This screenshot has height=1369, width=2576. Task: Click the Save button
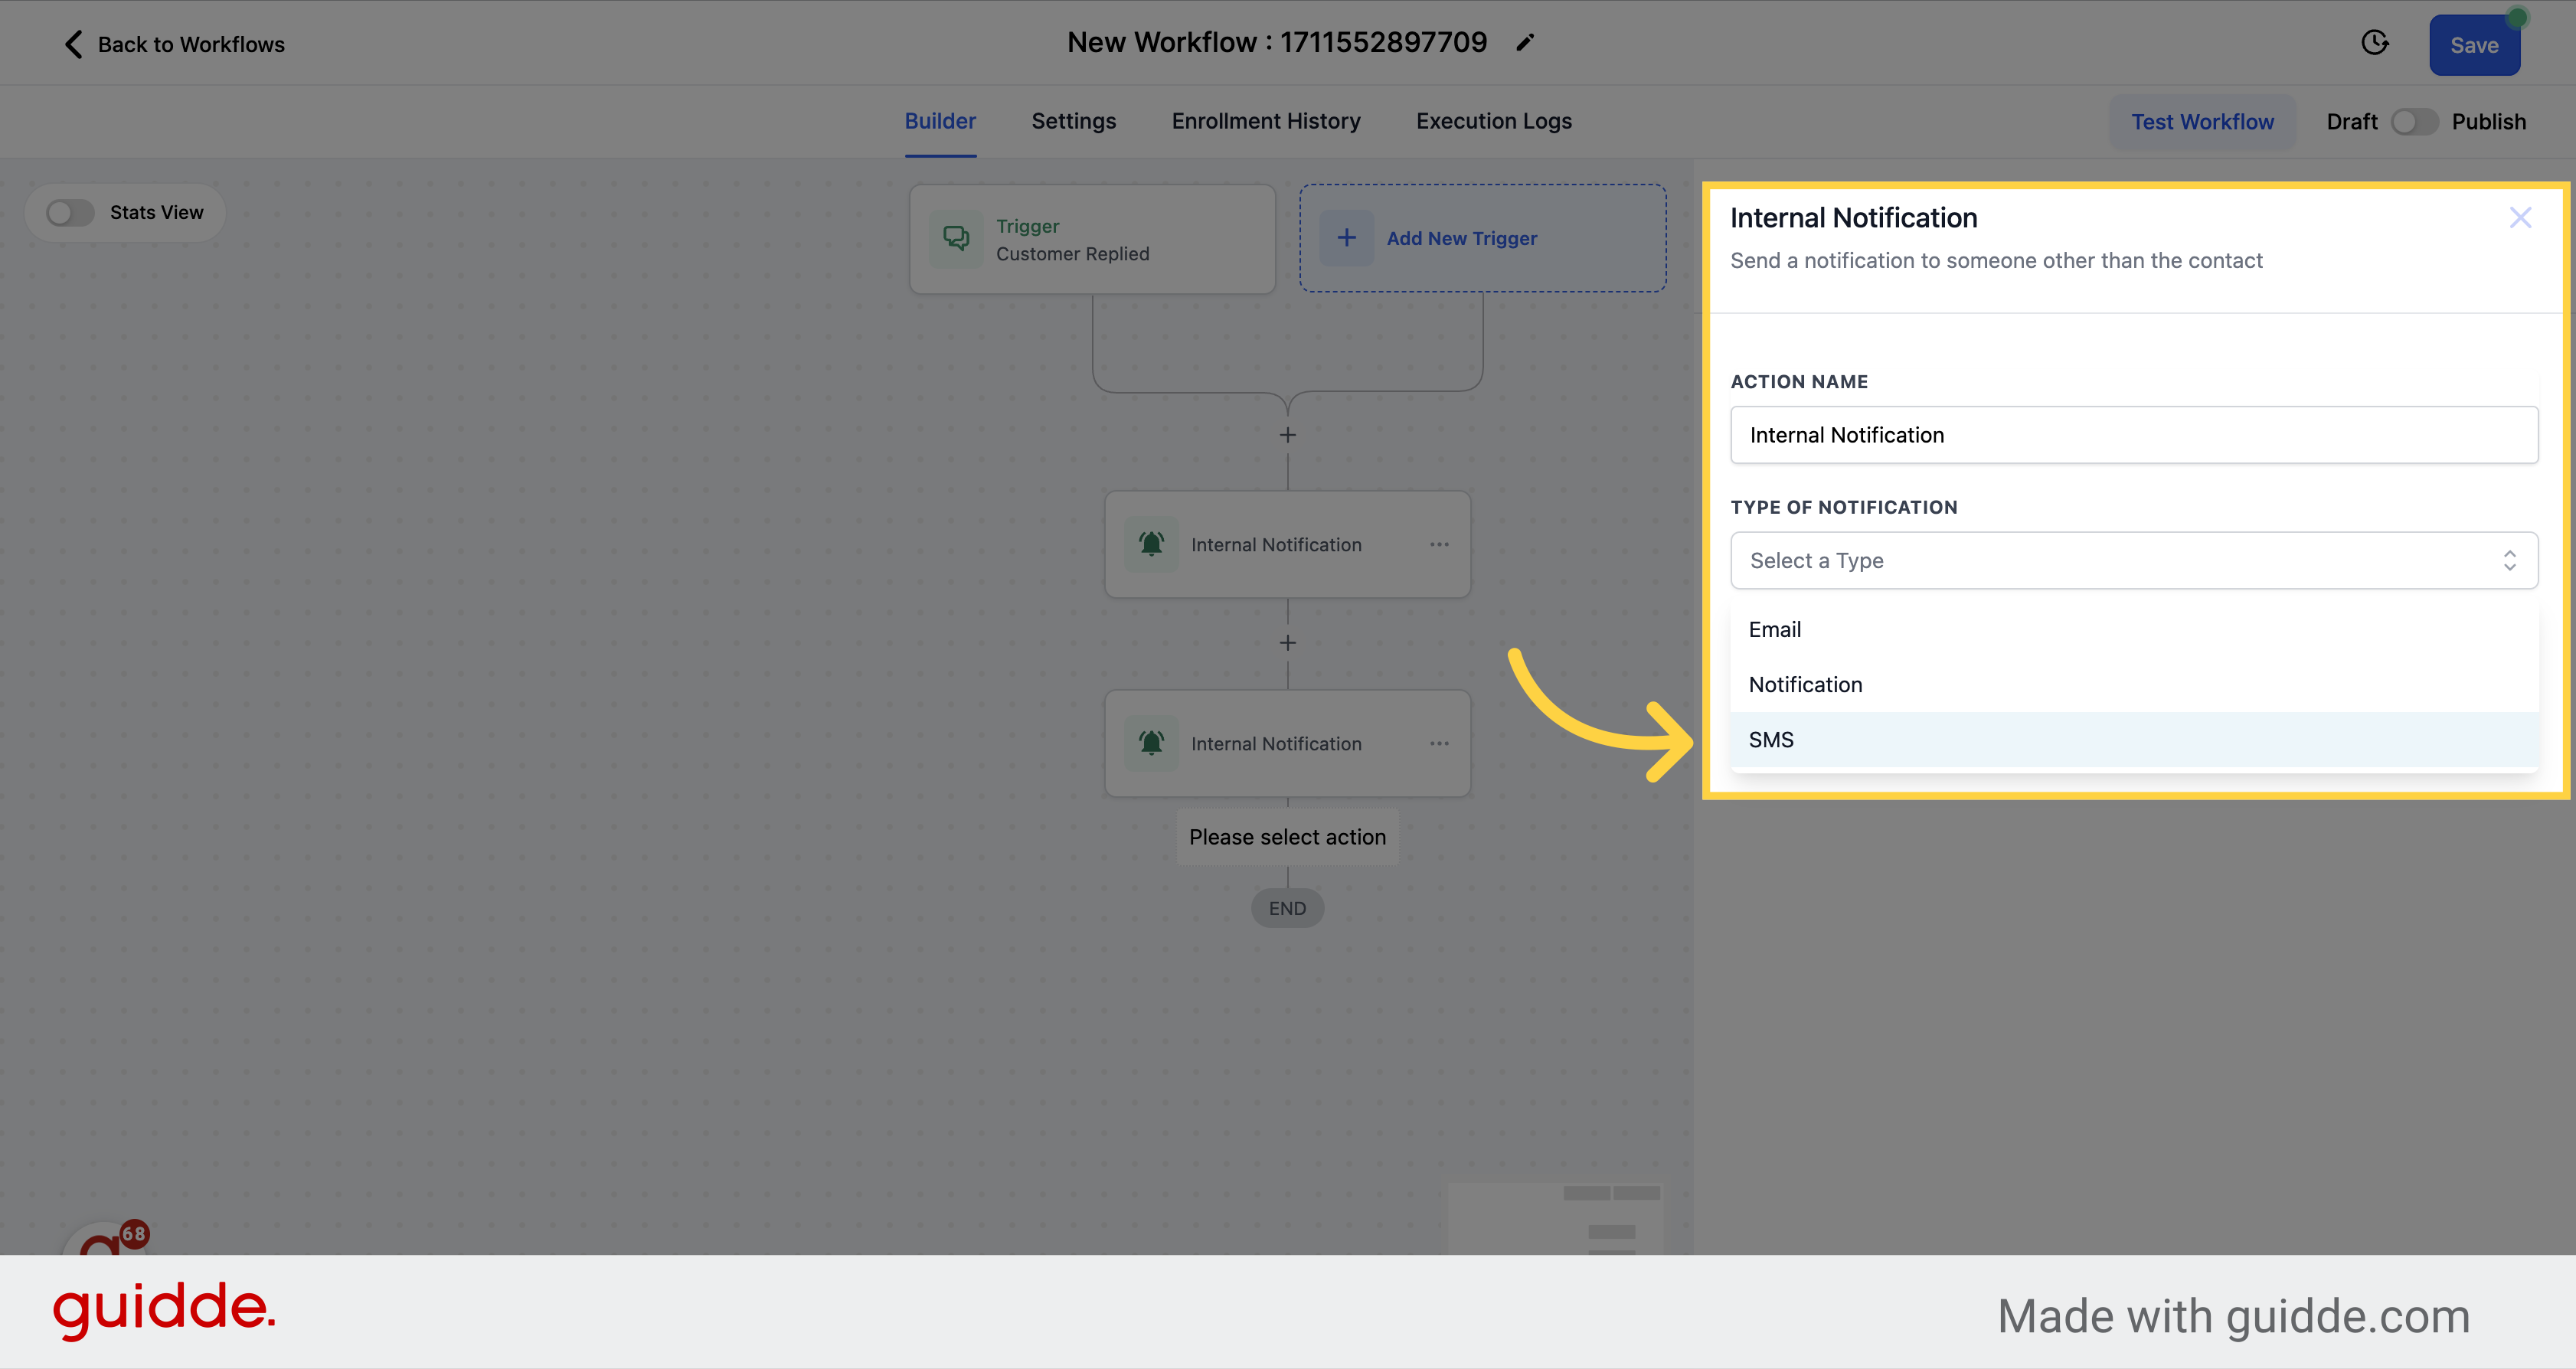[x=2474, y=44]
